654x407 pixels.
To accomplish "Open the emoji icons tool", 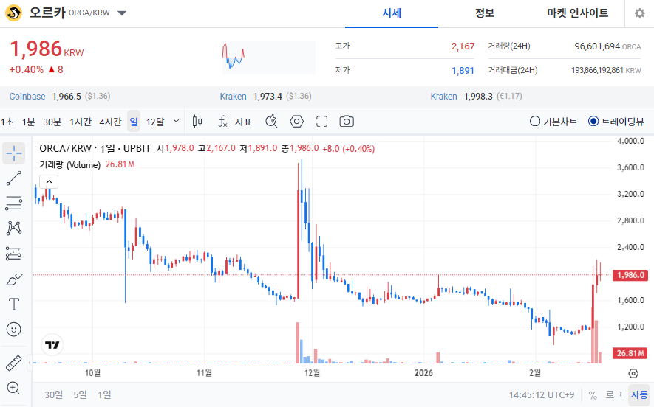I will click(14, 330).
